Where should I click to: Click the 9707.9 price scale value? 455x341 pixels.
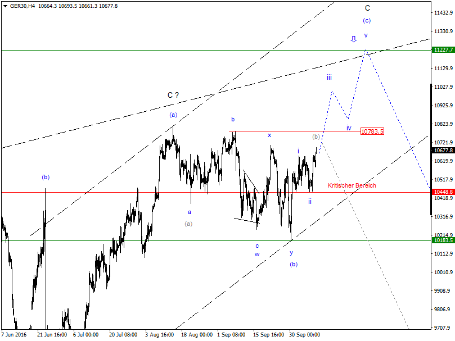[443, 328]
